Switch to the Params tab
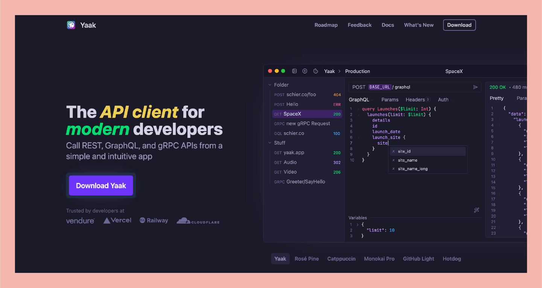The width and height of the screenshot is (542, 288). (390, 100)
